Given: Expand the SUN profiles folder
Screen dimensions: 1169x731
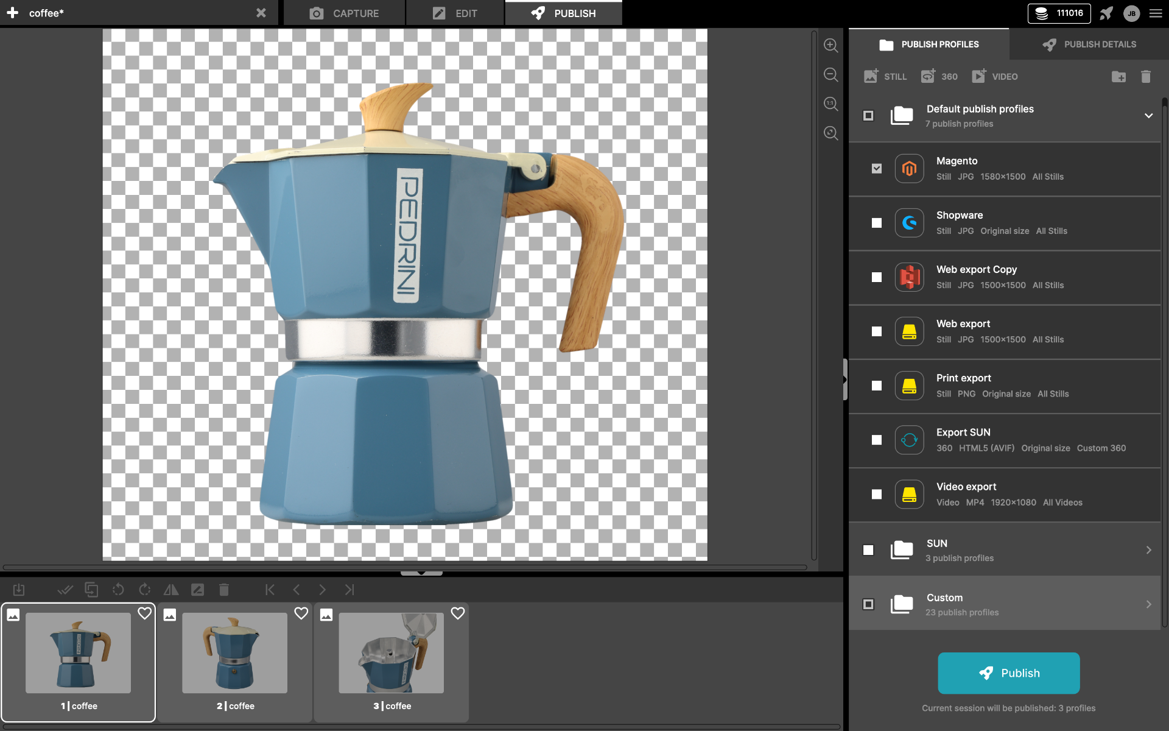Looking at the screenshot, I should click(1148, 550).
